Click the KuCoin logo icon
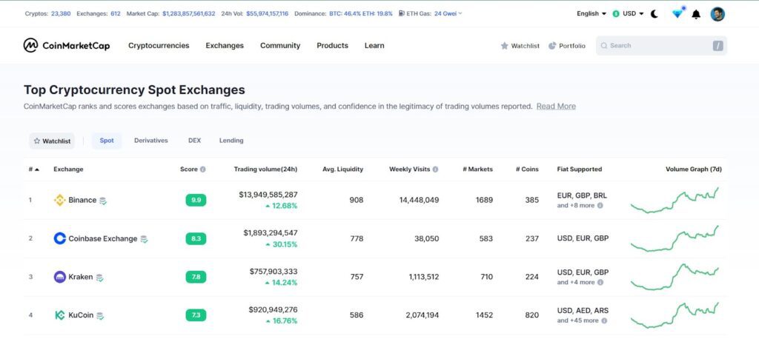 point(59,315)
